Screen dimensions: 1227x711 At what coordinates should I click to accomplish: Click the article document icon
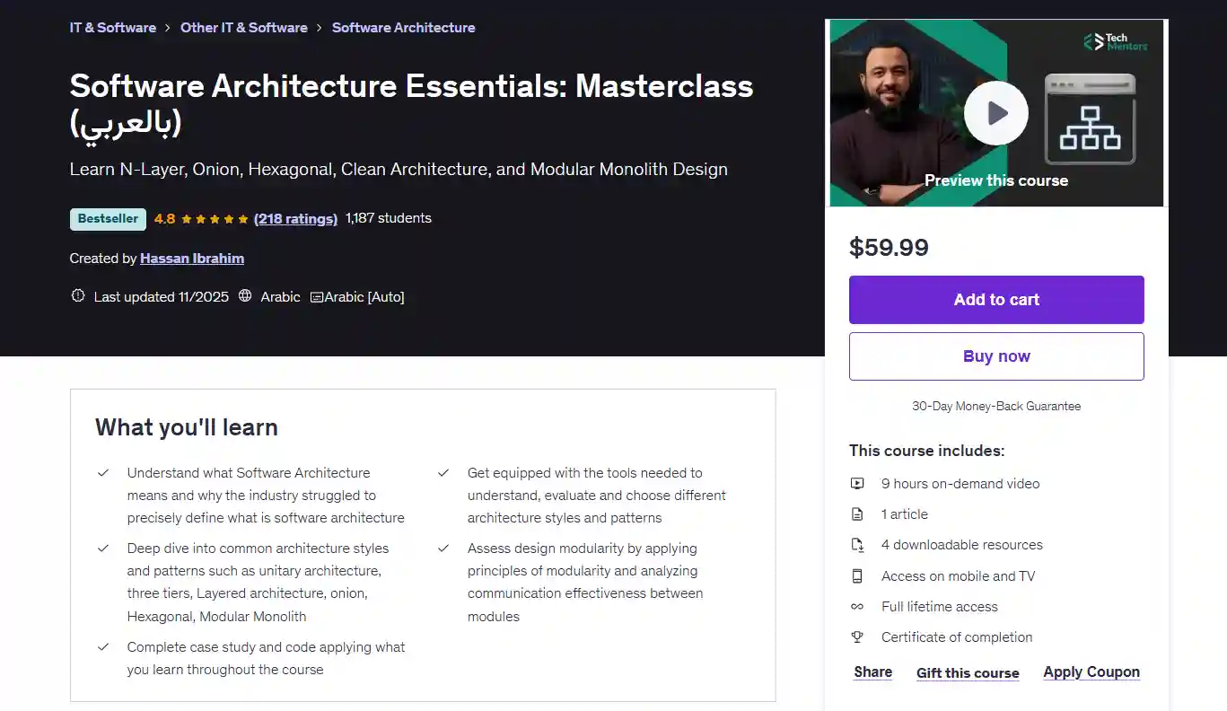tap(857, 514)
